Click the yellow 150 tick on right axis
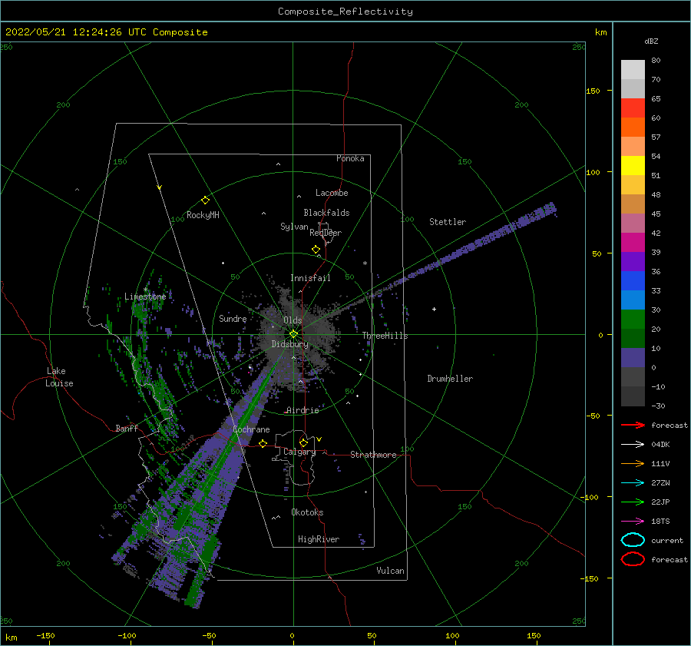Viewport: 691px width, 646px height. (x=593, y=91)
